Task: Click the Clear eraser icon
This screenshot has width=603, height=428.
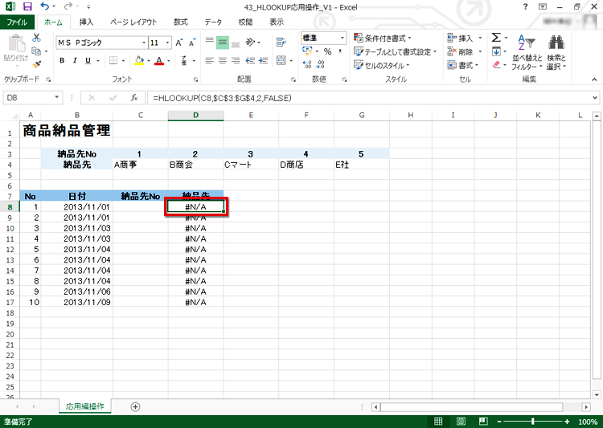Action: [496, 64]
